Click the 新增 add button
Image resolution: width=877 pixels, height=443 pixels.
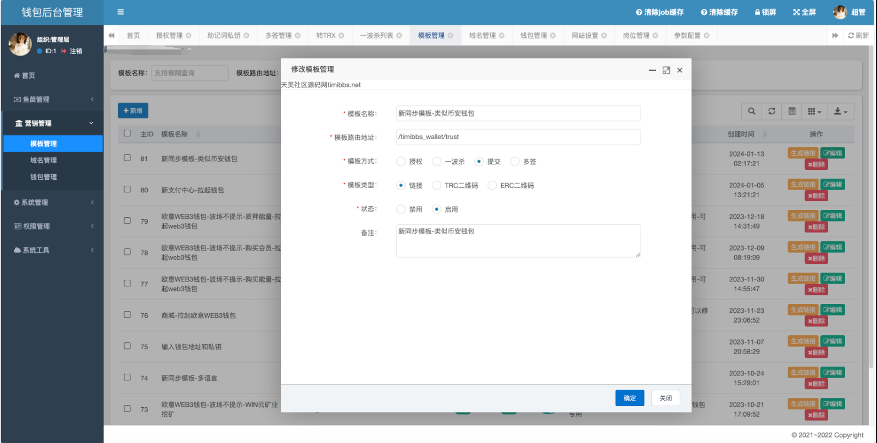point(133,111)
